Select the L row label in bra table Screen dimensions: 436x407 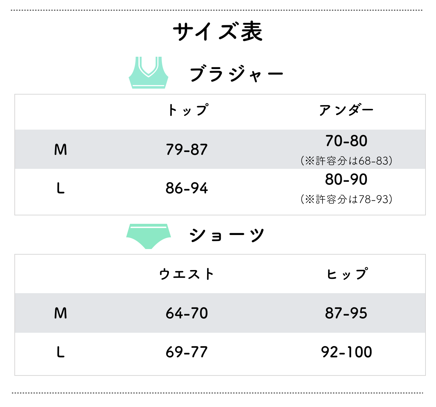click(61, 189)
